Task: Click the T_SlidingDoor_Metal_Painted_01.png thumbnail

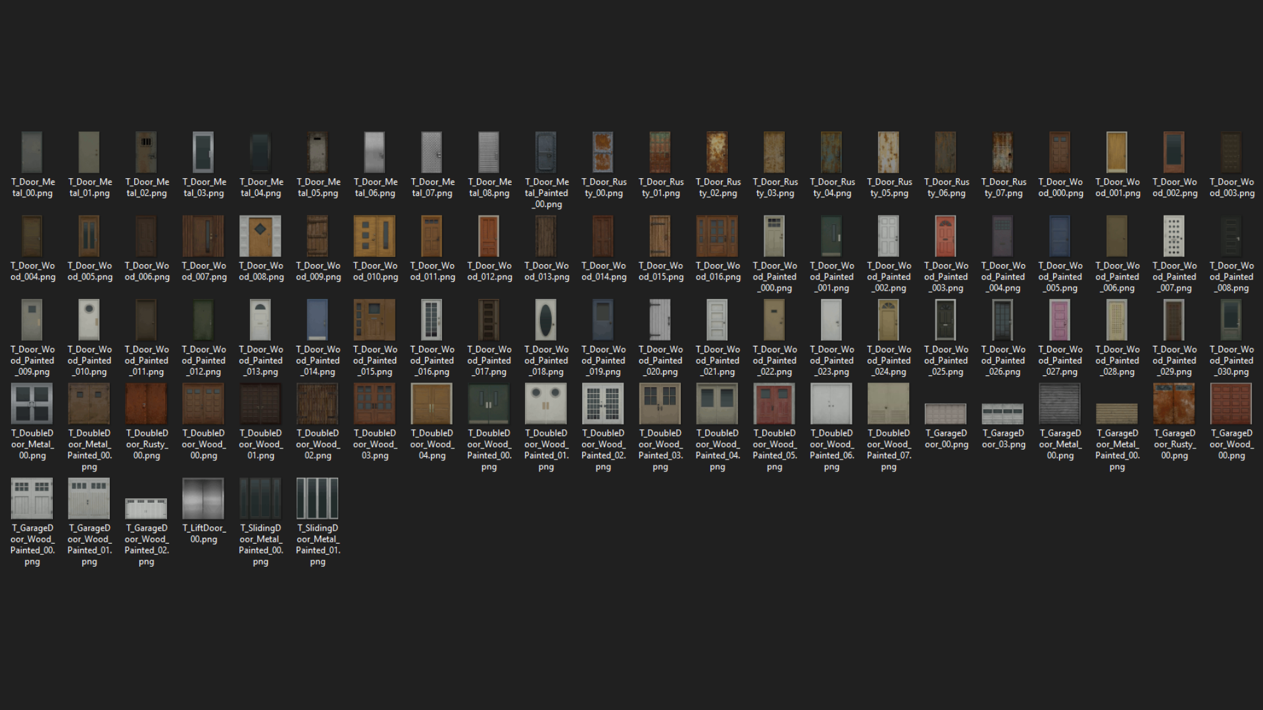Action: (318, 499)
